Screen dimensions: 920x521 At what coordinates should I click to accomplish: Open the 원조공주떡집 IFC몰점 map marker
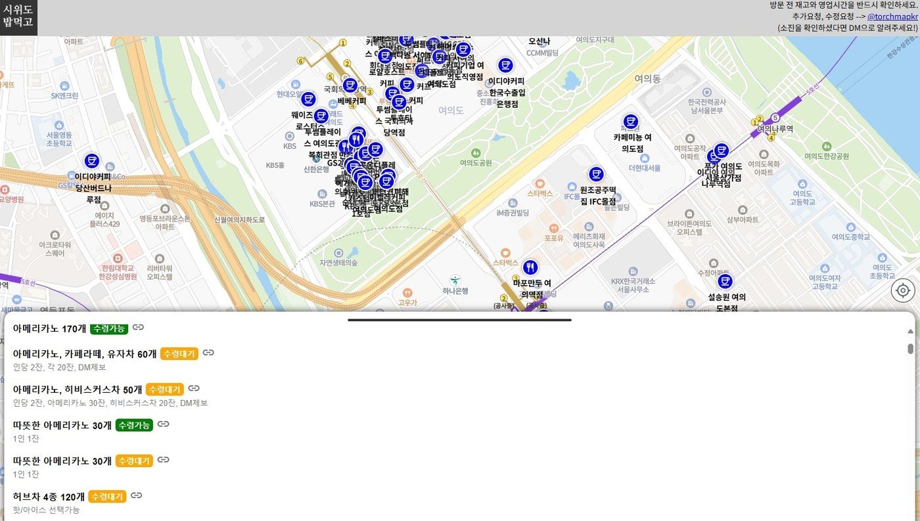(596, 174)
